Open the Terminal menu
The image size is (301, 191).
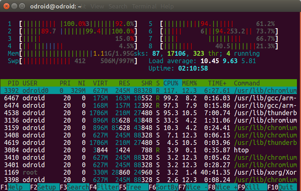(144, 6)
